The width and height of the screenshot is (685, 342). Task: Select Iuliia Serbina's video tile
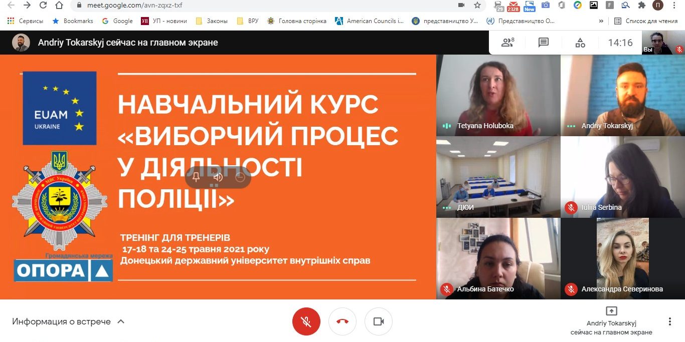(x=623, y=177)
